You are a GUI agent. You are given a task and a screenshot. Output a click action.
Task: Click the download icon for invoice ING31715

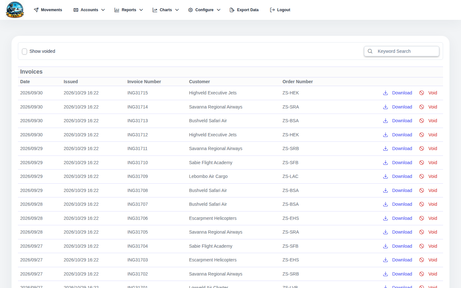coord(385,93)
